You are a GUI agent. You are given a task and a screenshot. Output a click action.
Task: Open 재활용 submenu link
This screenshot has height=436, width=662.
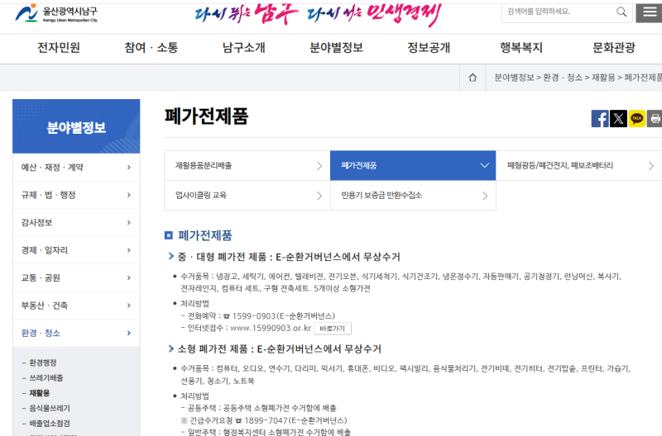39,393
